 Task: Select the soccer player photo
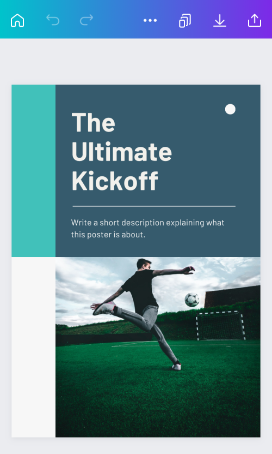coord(158,347)
